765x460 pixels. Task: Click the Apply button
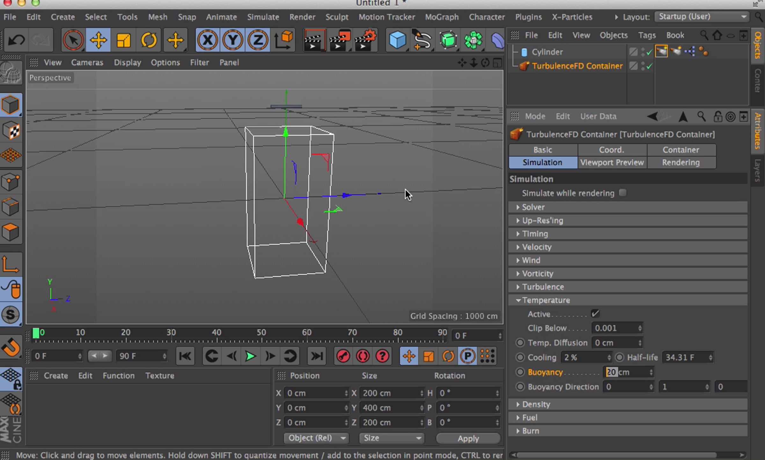click(x=468, y=438)
